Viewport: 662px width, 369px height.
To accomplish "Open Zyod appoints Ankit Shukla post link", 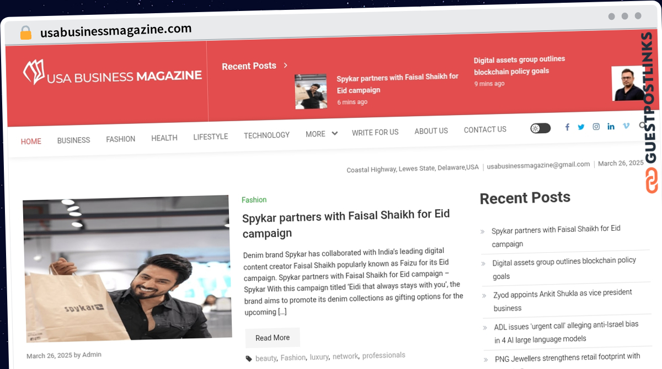I will point(563,300).
